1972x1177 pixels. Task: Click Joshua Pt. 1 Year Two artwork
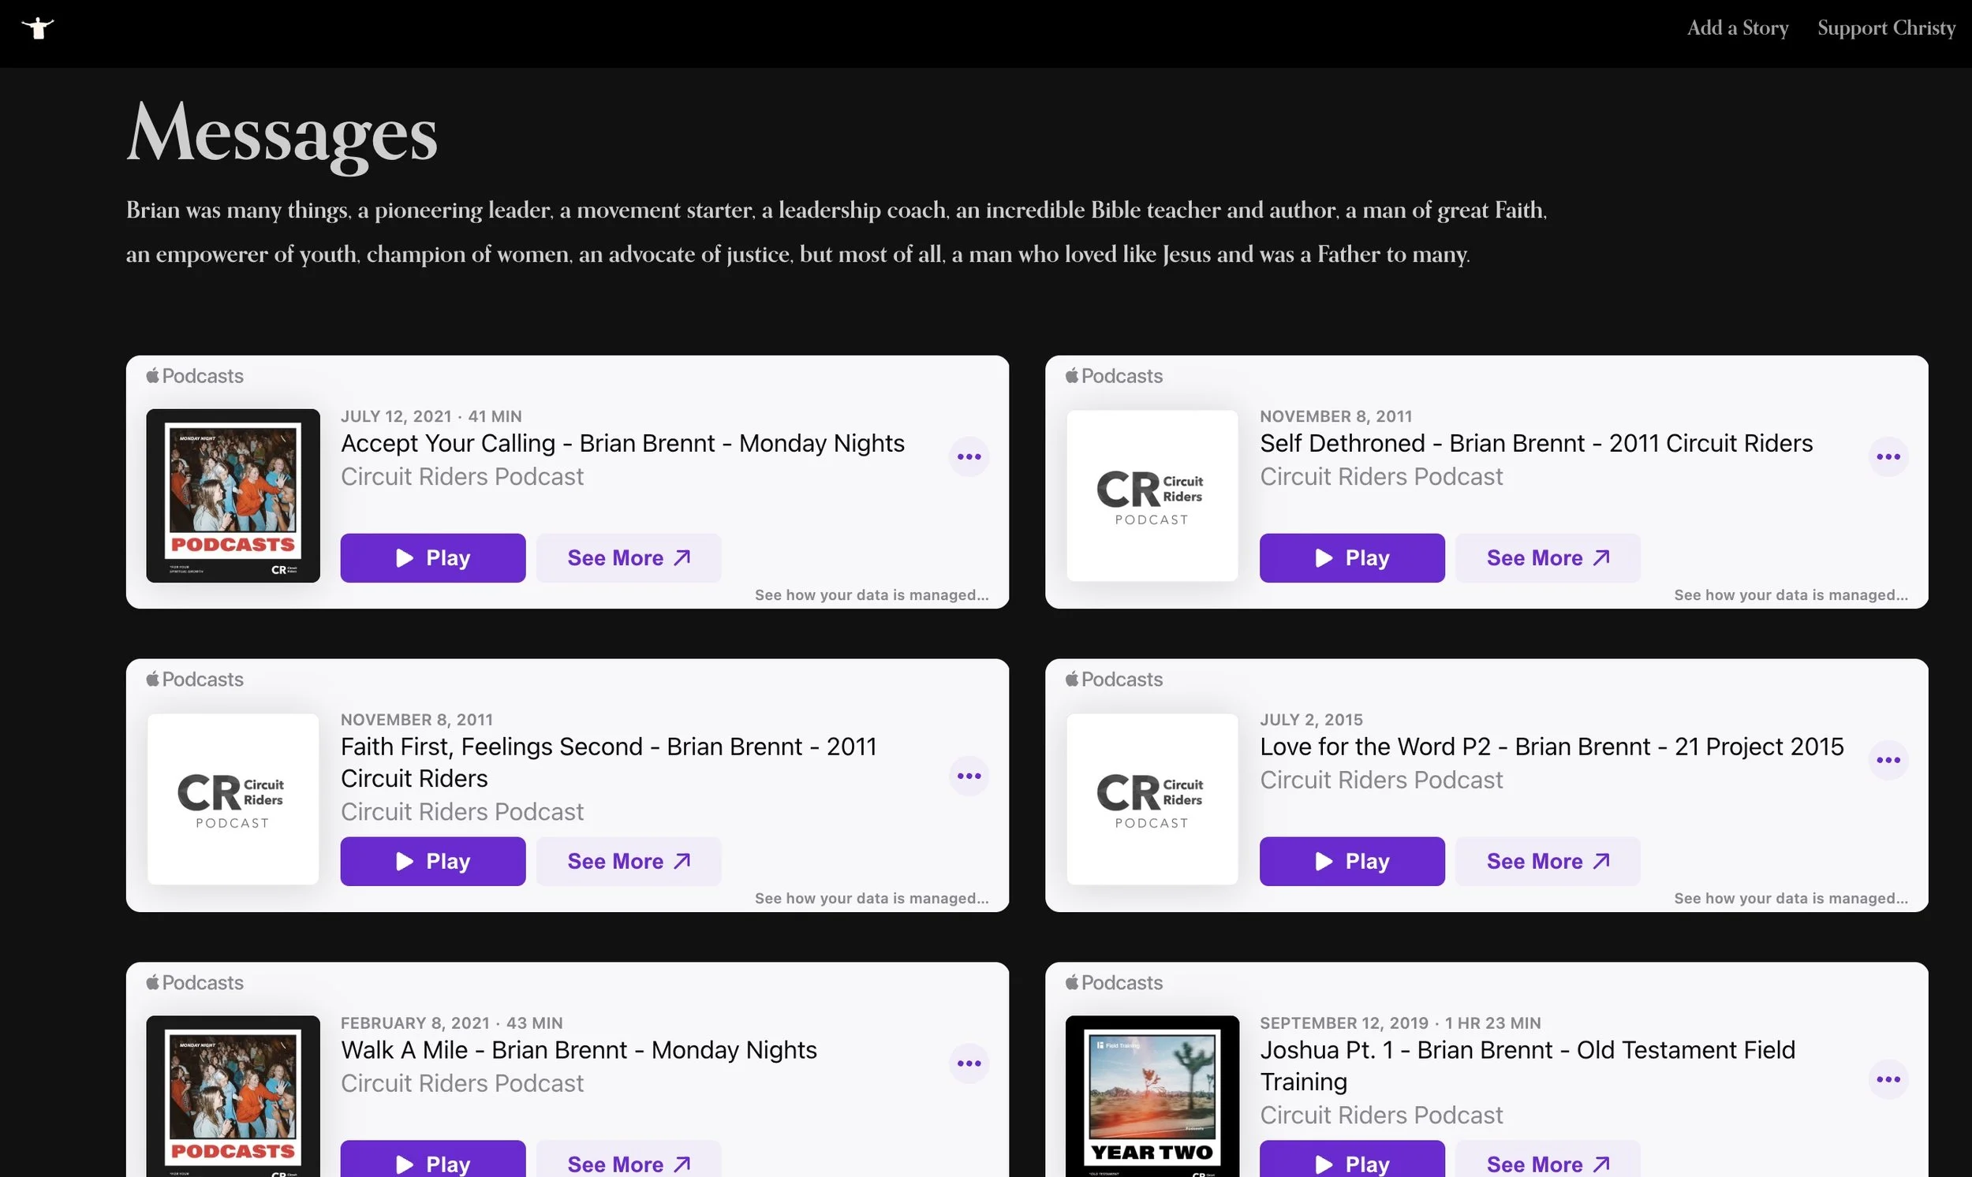[1152, 1096]
